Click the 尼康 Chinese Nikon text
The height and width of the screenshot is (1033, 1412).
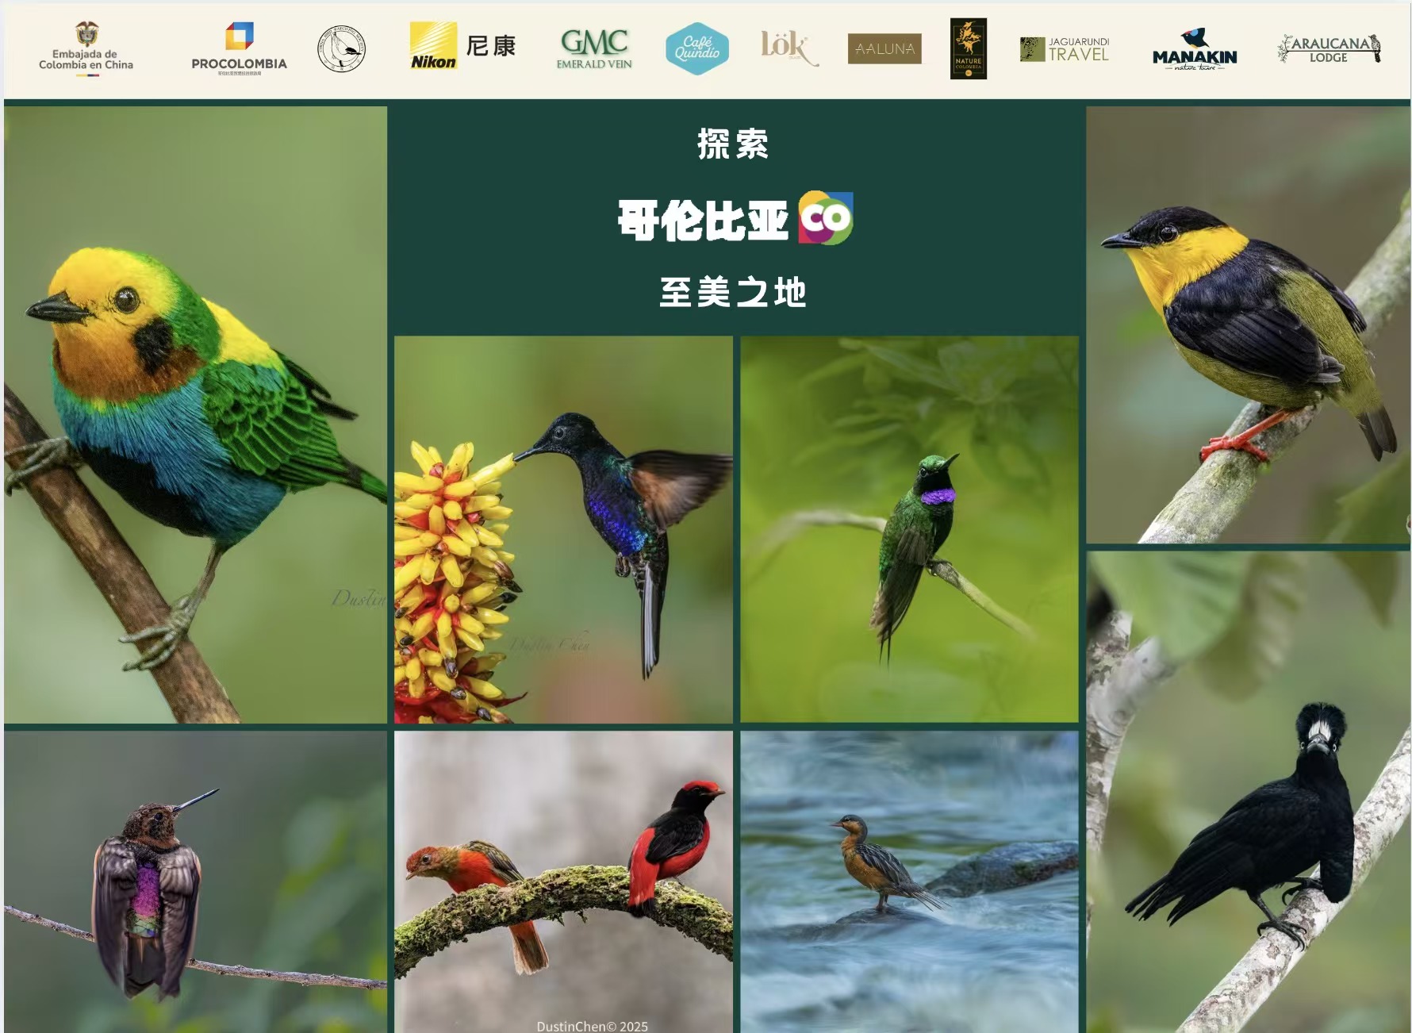pos(491,46)
